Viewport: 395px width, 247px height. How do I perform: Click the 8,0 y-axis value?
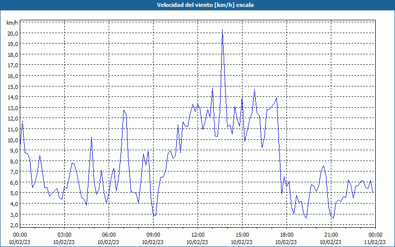[14, 162]
